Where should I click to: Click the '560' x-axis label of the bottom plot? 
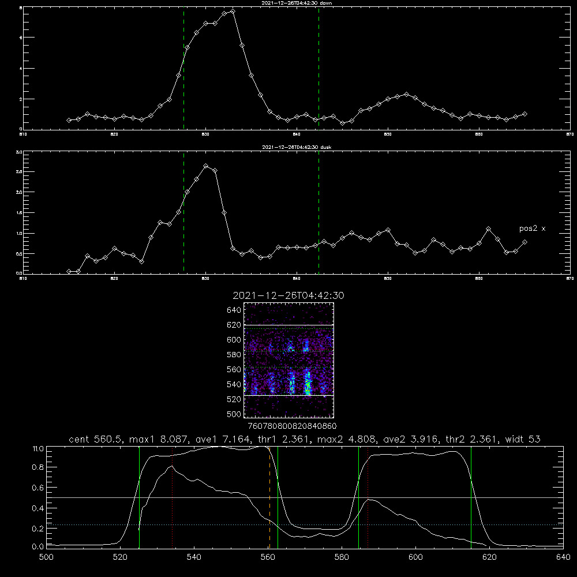point(268,557)
